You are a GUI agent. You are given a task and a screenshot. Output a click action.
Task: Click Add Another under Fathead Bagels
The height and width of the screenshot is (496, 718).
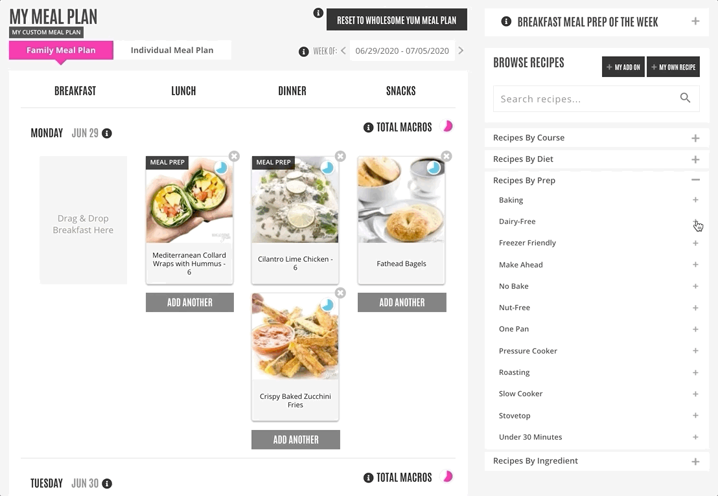pos(402,302)
